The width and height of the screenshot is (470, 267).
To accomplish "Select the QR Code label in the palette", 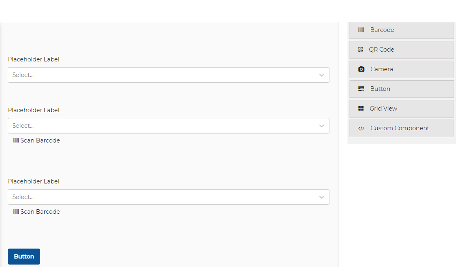I will tap(381, 50).
